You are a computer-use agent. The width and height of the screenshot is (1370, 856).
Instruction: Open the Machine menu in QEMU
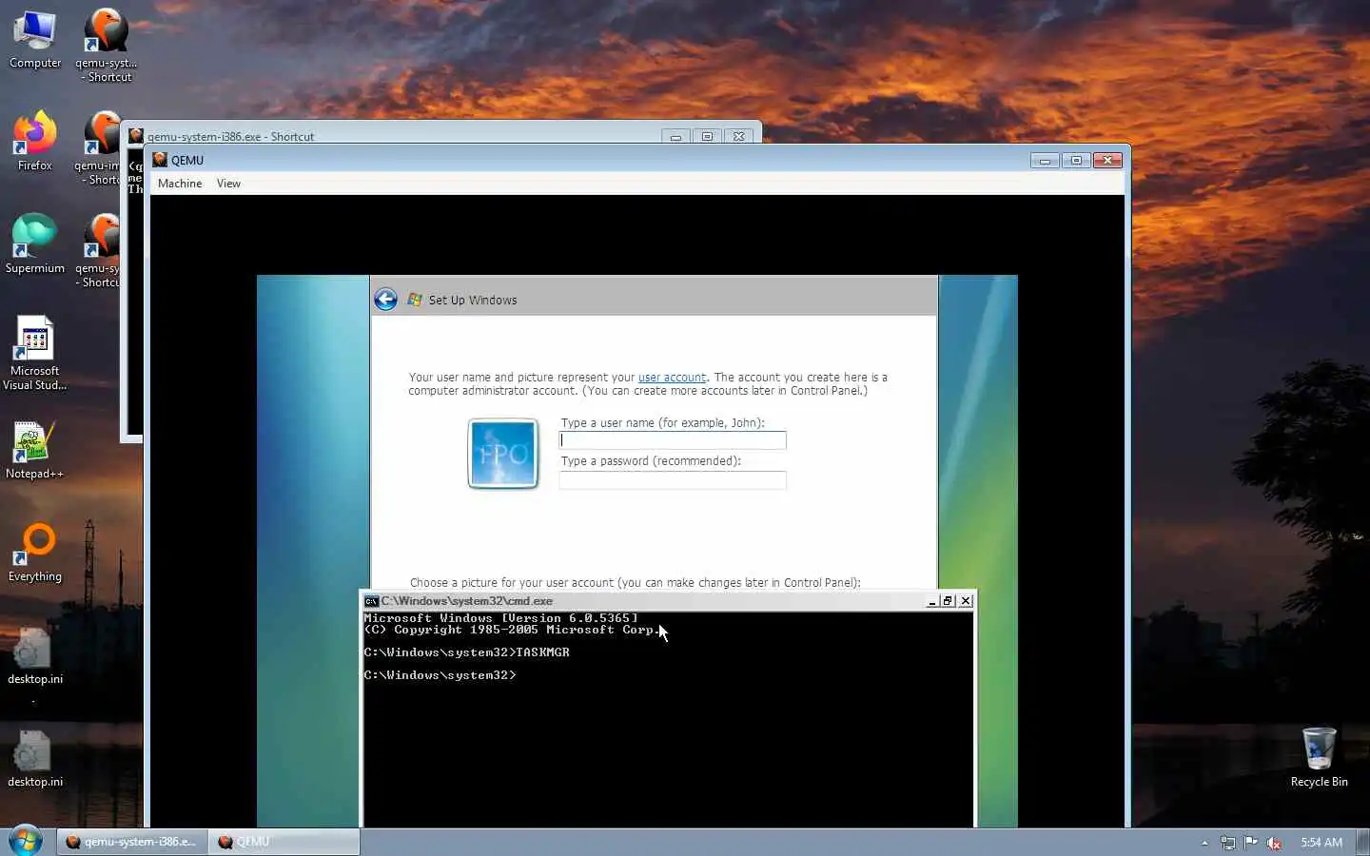[x=180, y=184]
